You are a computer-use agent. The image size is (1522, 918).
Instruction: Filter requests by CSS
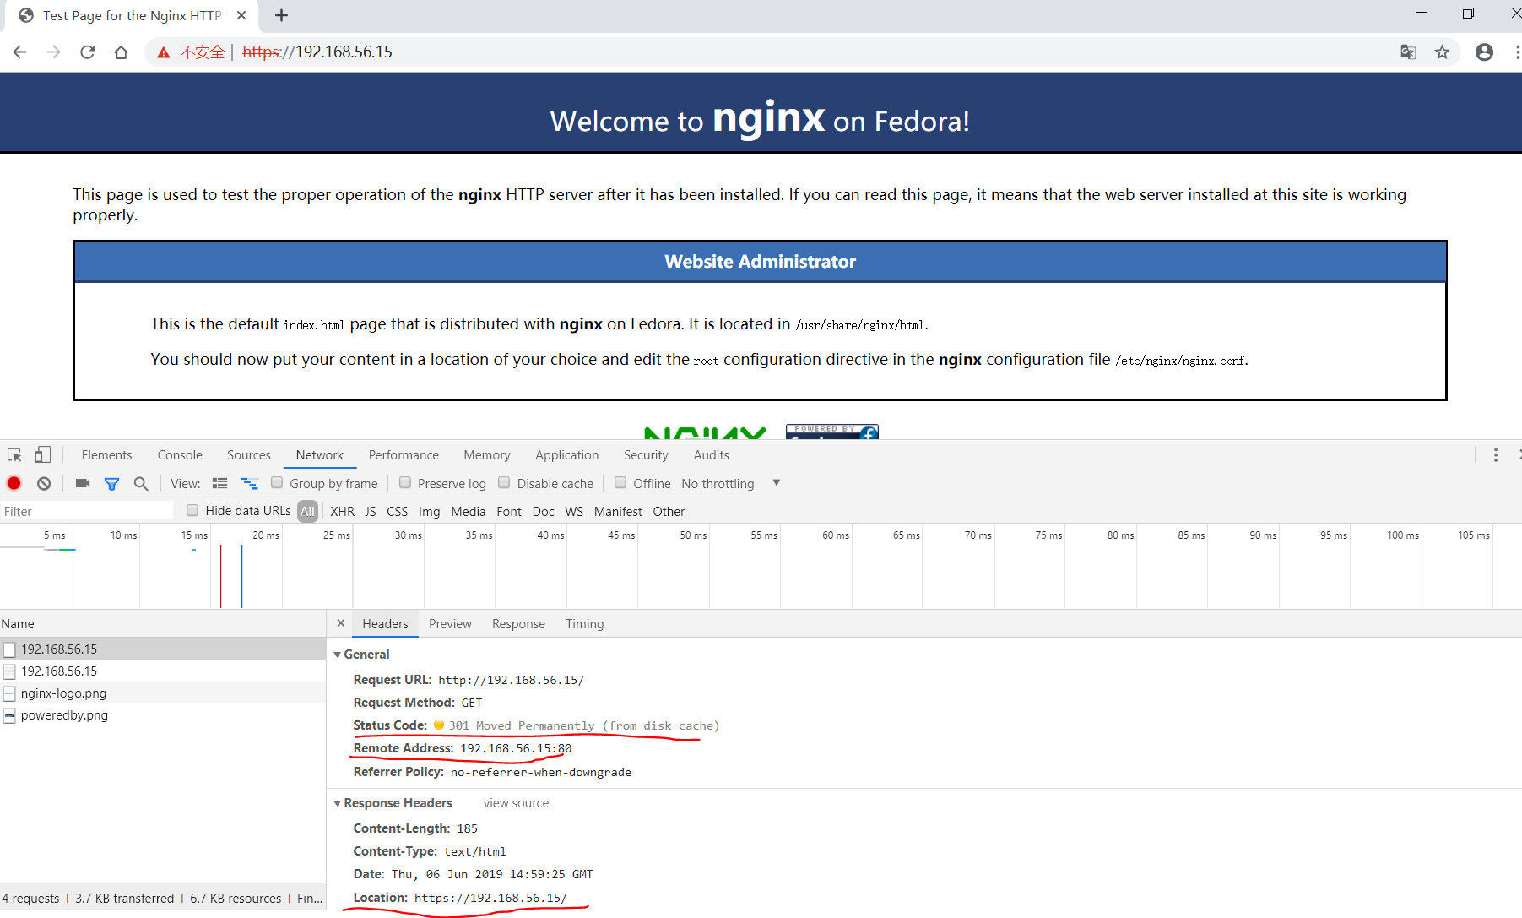[397, 511]
